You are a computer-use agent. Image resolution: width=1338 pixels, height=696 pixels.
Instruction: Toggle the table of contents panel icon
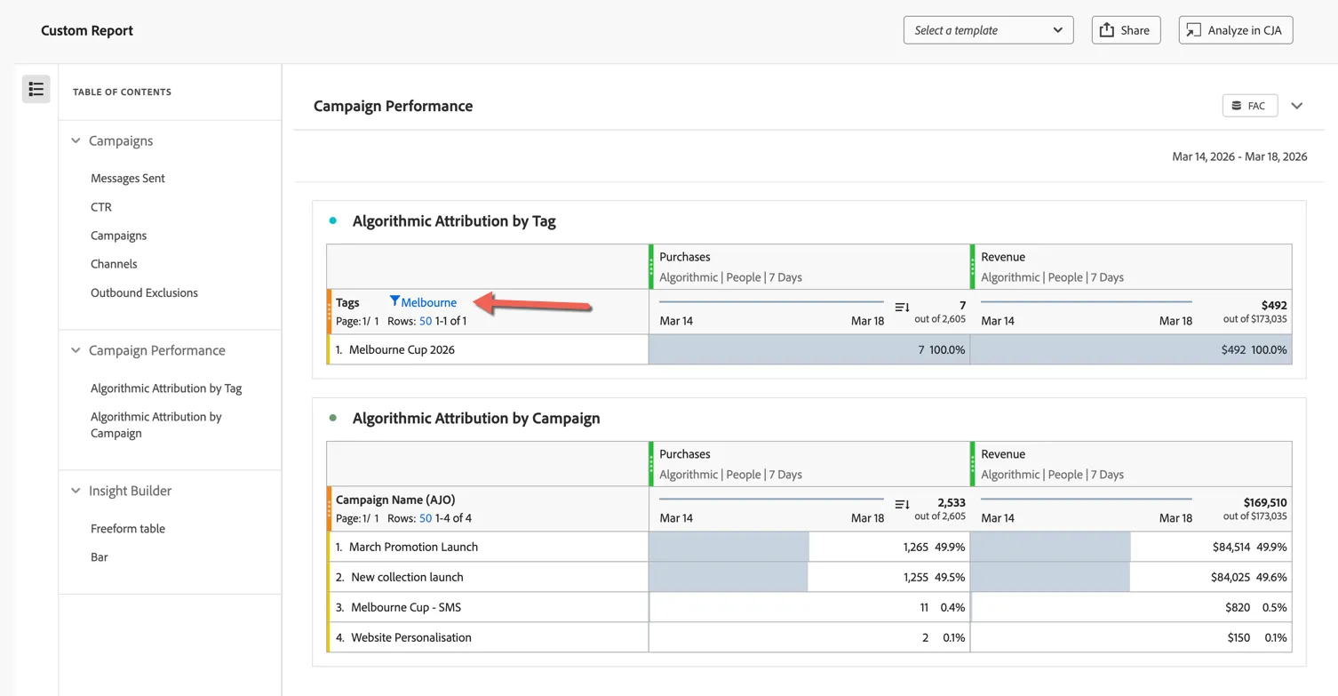tap(36, 89)
